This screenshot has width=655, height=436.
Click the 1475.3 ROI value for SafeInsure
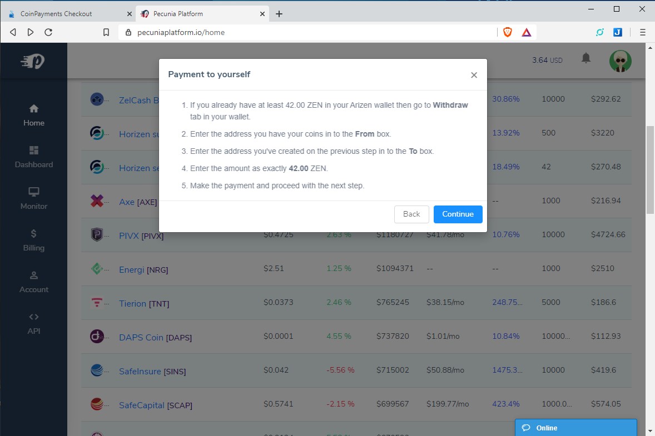point(507,370)
